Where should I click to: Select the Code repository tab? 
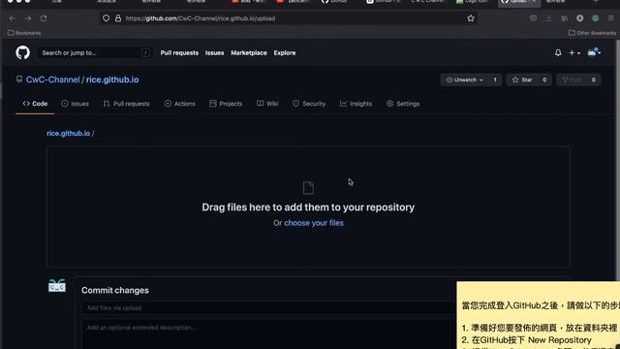pyautogui.click(x=35, y=104)
